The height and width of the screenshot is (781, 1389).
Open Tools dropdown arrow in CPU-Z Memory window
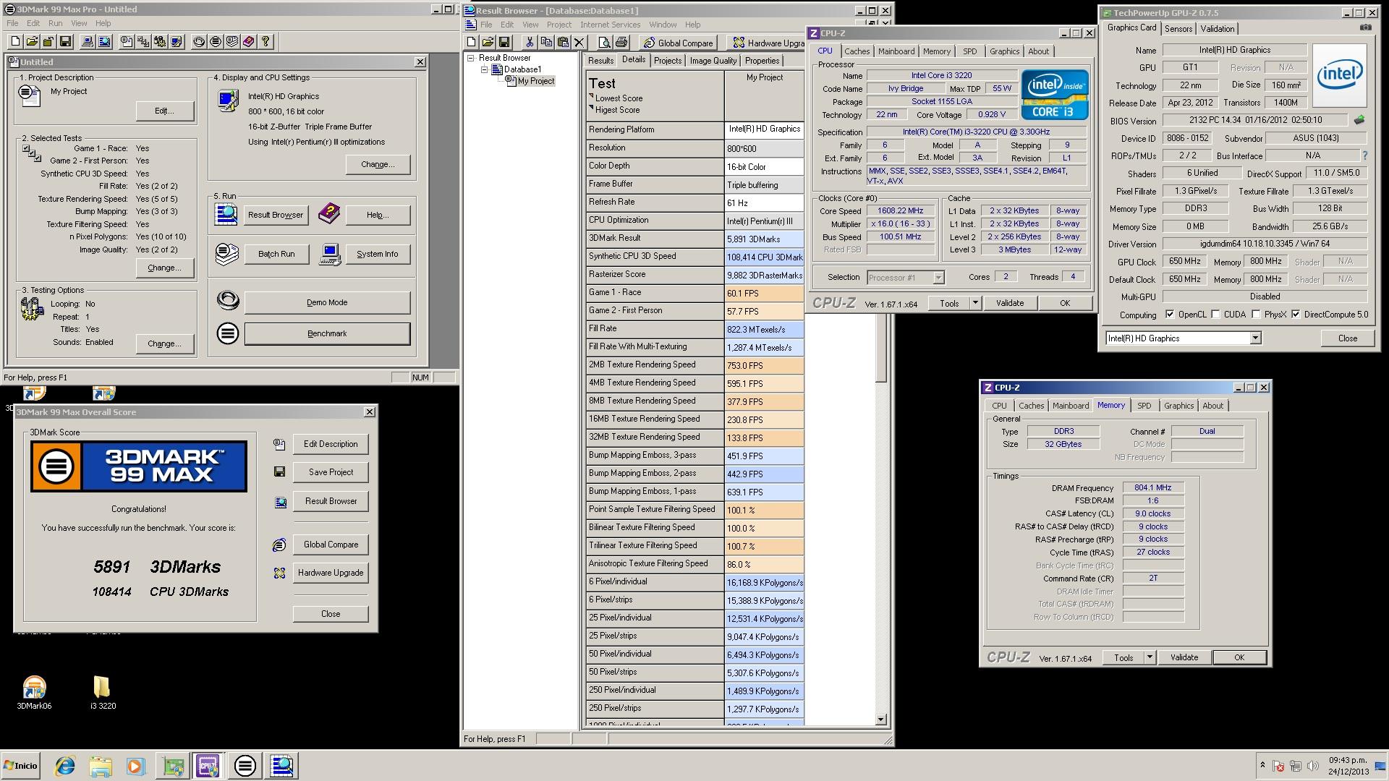click(1150, 657)
